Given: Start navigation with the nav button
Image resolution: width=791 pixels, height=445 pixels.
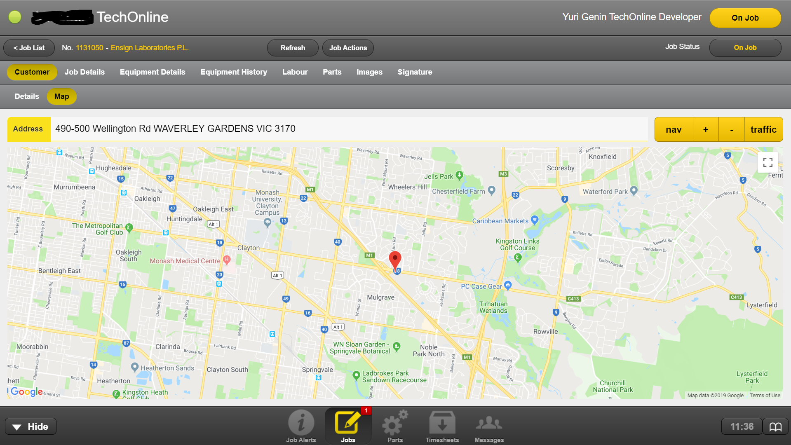Looking at the screenshot, I should pyautogui.click(x=674, y=129).
